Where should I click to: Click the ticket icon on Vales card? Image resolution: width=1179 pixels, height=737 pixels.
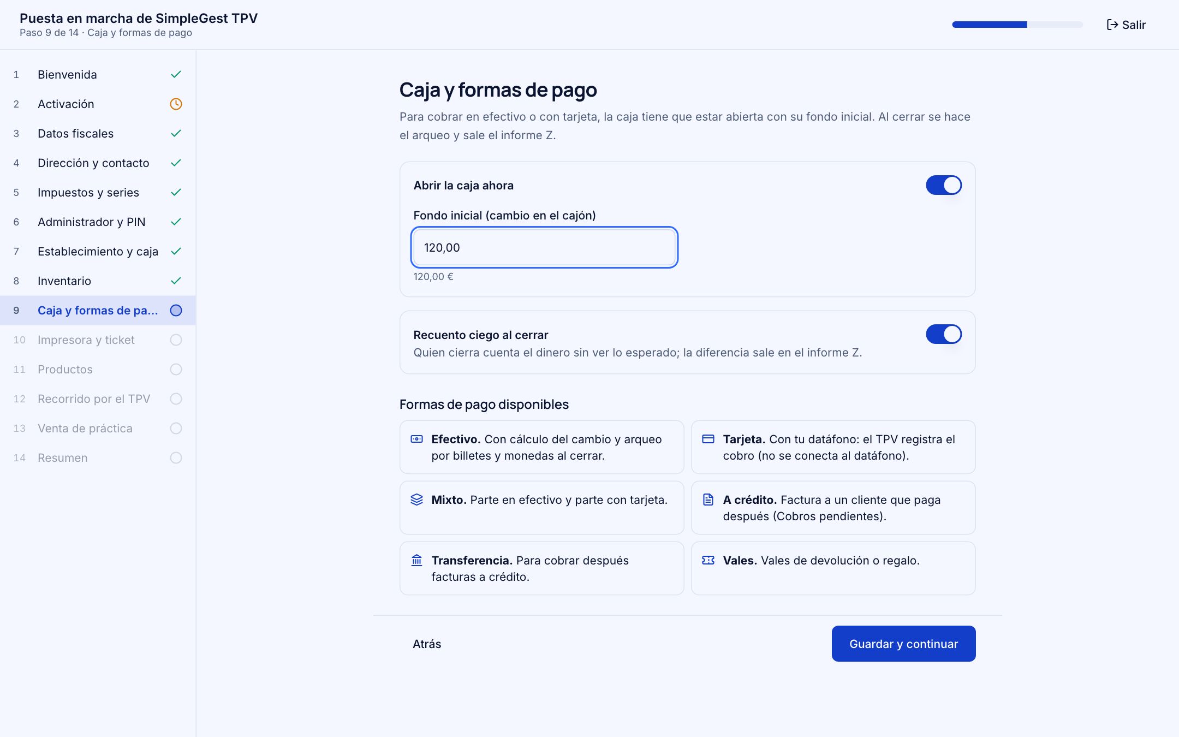[x=708, y=560]
